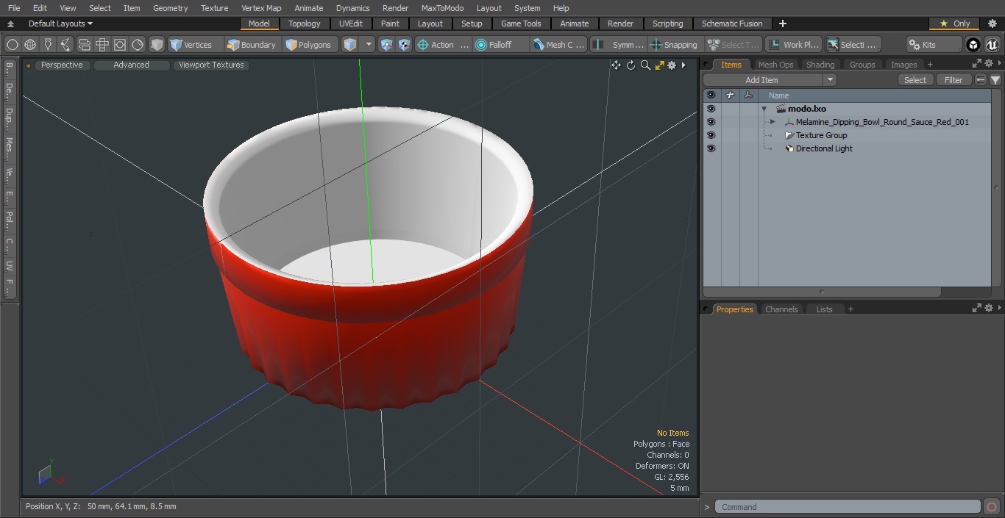The height and width of the screenshot is (518, 1005).
Task: Activate Polygons selection mode
Action: pyautogui.click(x=308, y=45)
